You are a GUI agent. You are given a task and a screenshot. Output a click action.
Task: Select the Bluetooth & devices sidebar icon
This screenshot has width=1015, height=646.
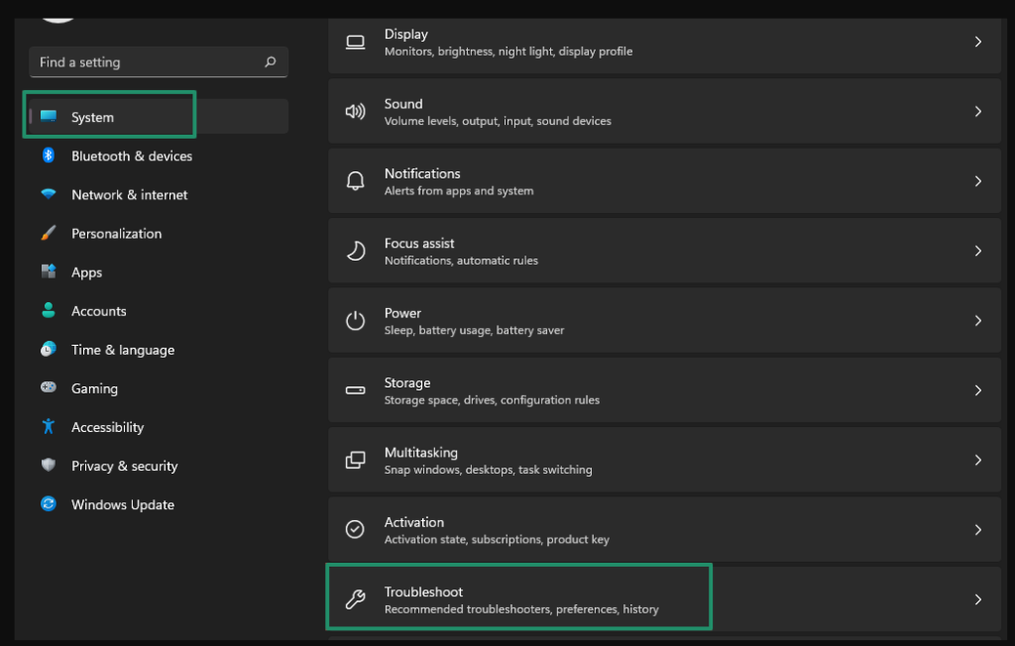pyautogui.click(x=49, y=156)
